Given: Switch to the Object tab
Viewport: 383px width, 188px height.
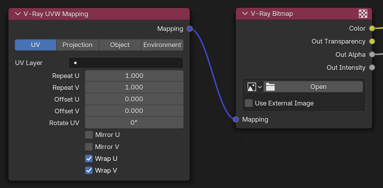Looking at the screenshot, I should coord(120,45).
